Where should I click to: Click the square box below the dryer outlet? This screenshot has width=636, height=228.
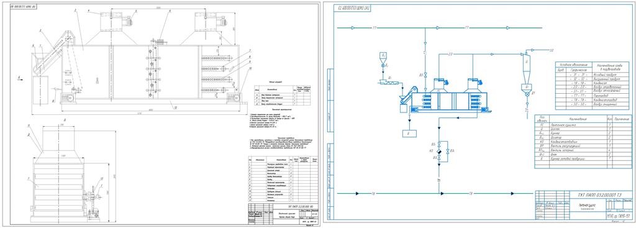[x=410, y=133]
